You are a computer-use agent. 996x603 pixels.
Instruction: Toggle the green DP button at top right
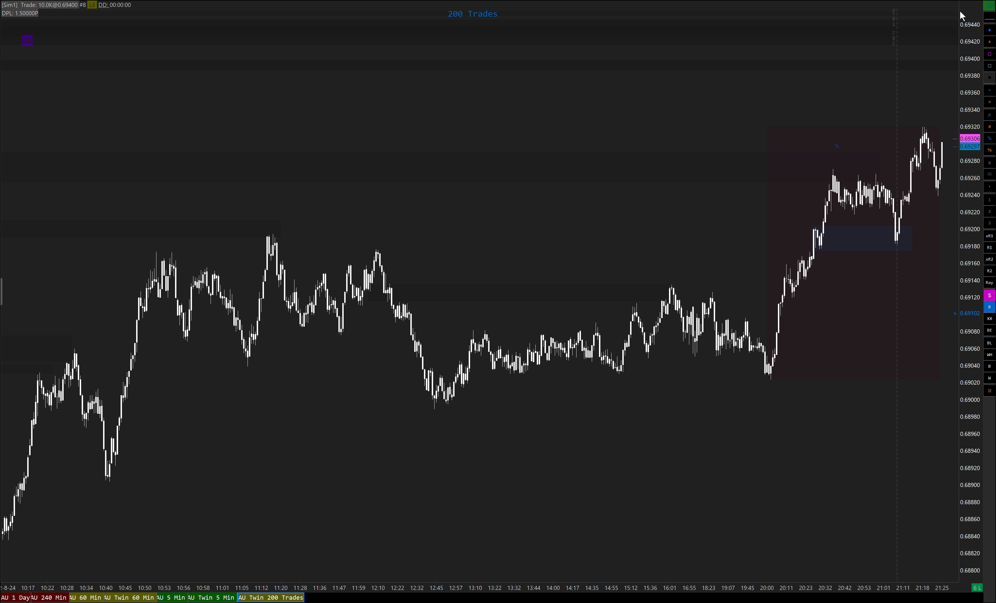pyautogui.click(x=989, y=5)
